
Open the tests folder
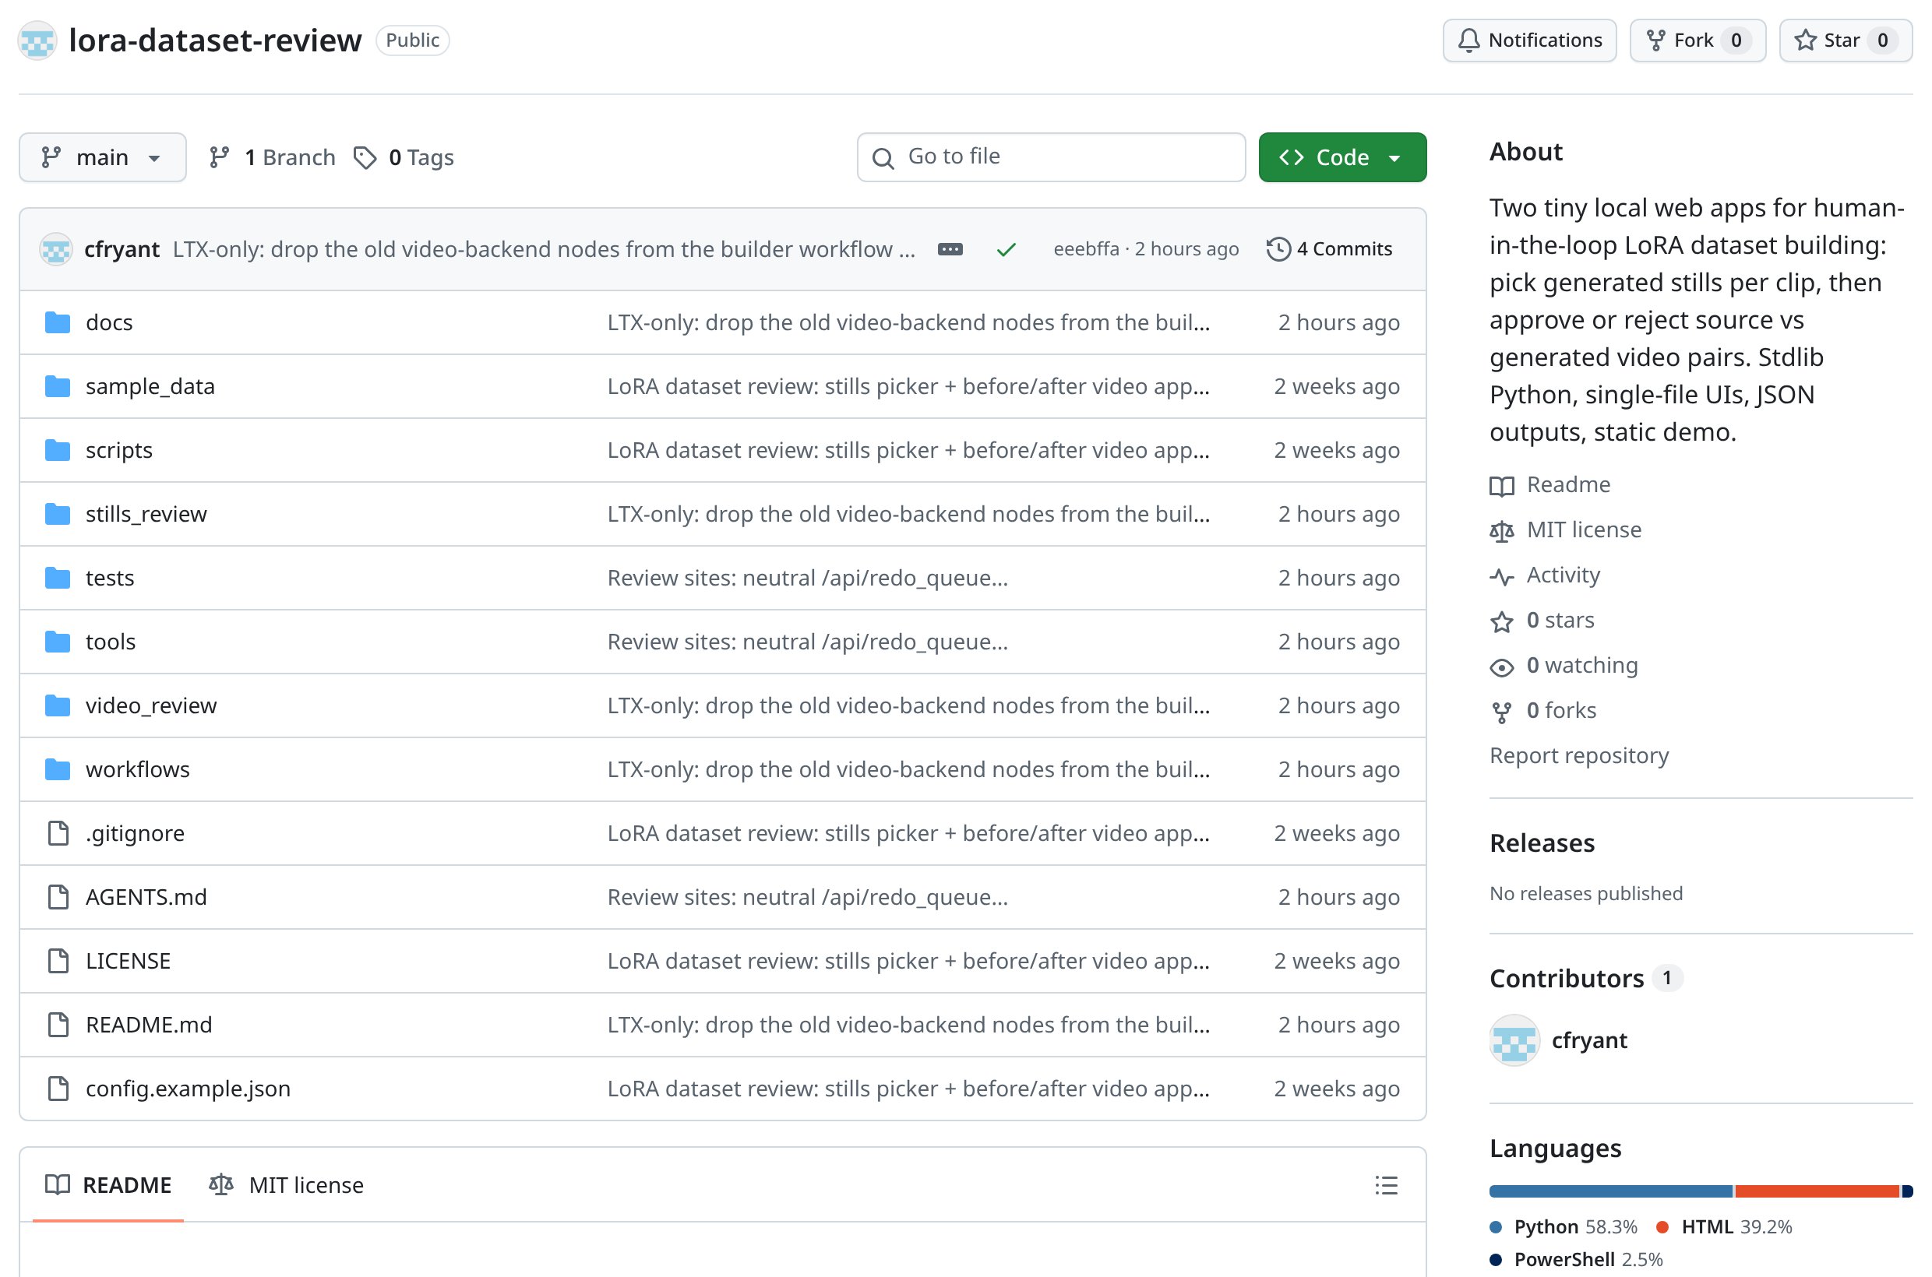[109, 578]
